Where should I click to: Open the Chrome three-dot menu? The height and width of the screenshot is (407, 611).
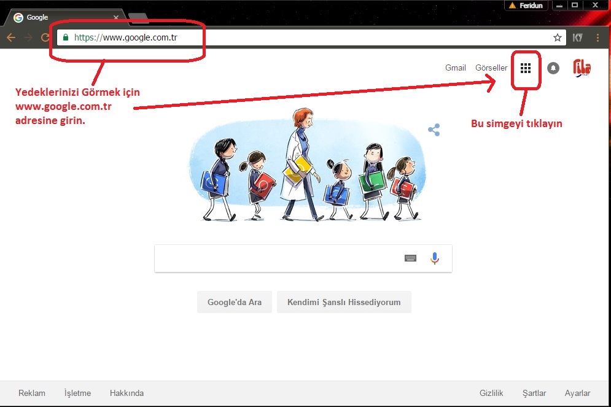(x=598, y=37)
